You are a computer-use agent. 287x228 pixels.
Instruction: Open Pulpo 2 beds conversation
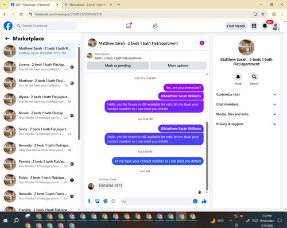38,180
